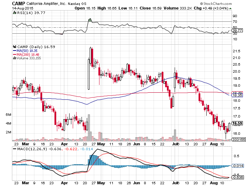Click the 14-Aug-2015 date label

(x=22, y=8)
